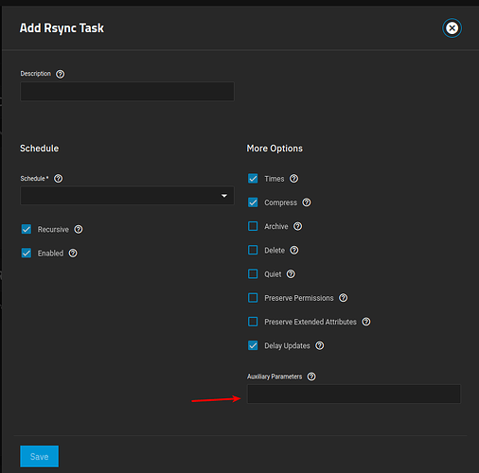Click the Auxiliary Parameters input field
Screen dimensions: 479x473
tap(354, 394)
